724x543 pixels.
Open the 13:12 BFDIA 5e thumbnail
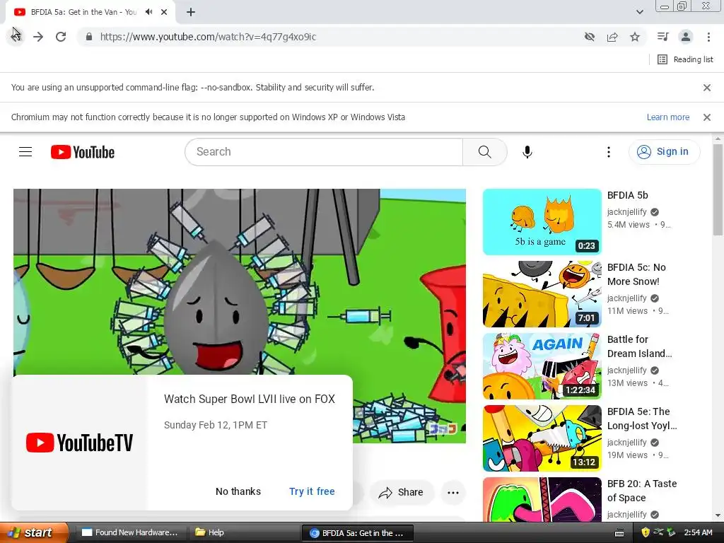542,438
